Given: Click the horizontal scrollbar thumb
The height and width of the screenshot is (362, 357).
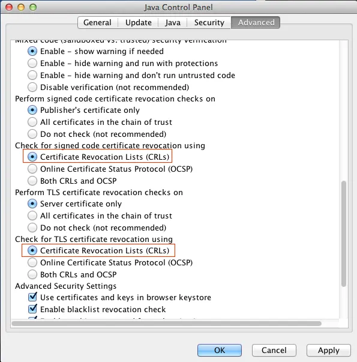Looking at the screenshot, I should (166, 324).
